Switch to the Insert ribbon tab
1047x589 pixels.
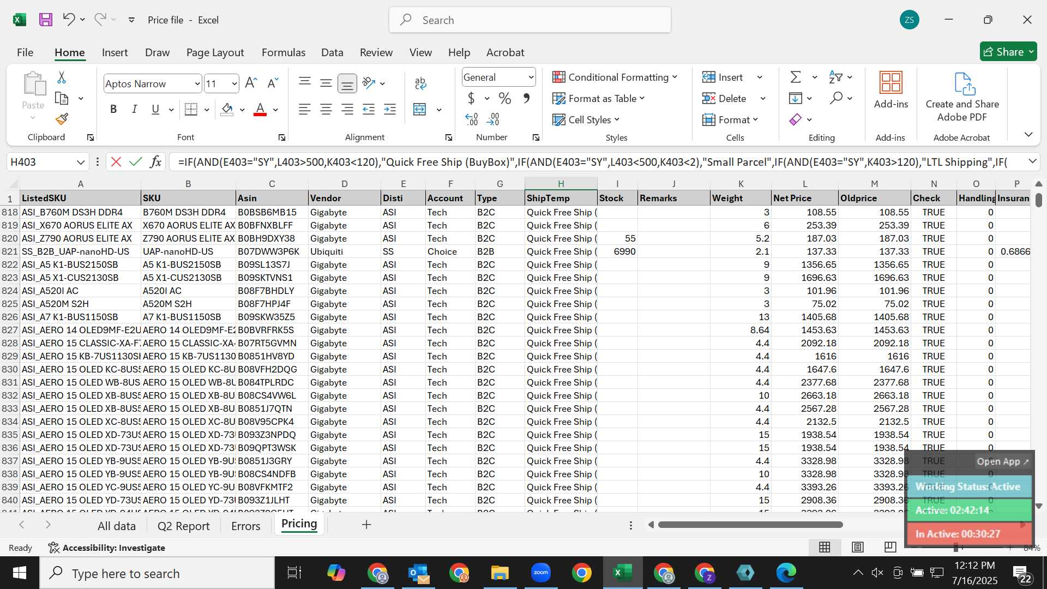tap(115, 52)
